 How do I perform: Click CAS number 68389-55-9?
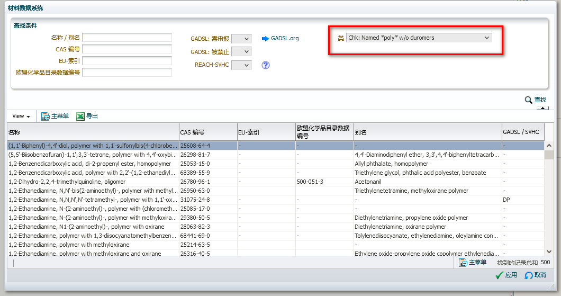click(195, 173)
